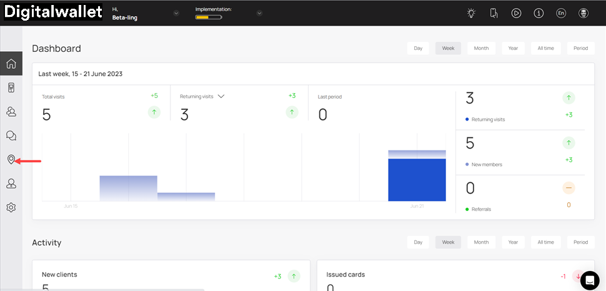Select Dashboard Month period tab
The height and width of the screenshot is (291, 606).
(x=481, y=48)
